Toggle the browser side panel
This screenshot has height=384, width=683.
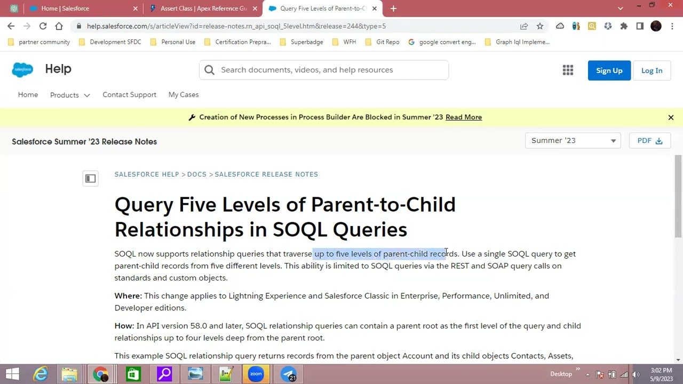640,26
